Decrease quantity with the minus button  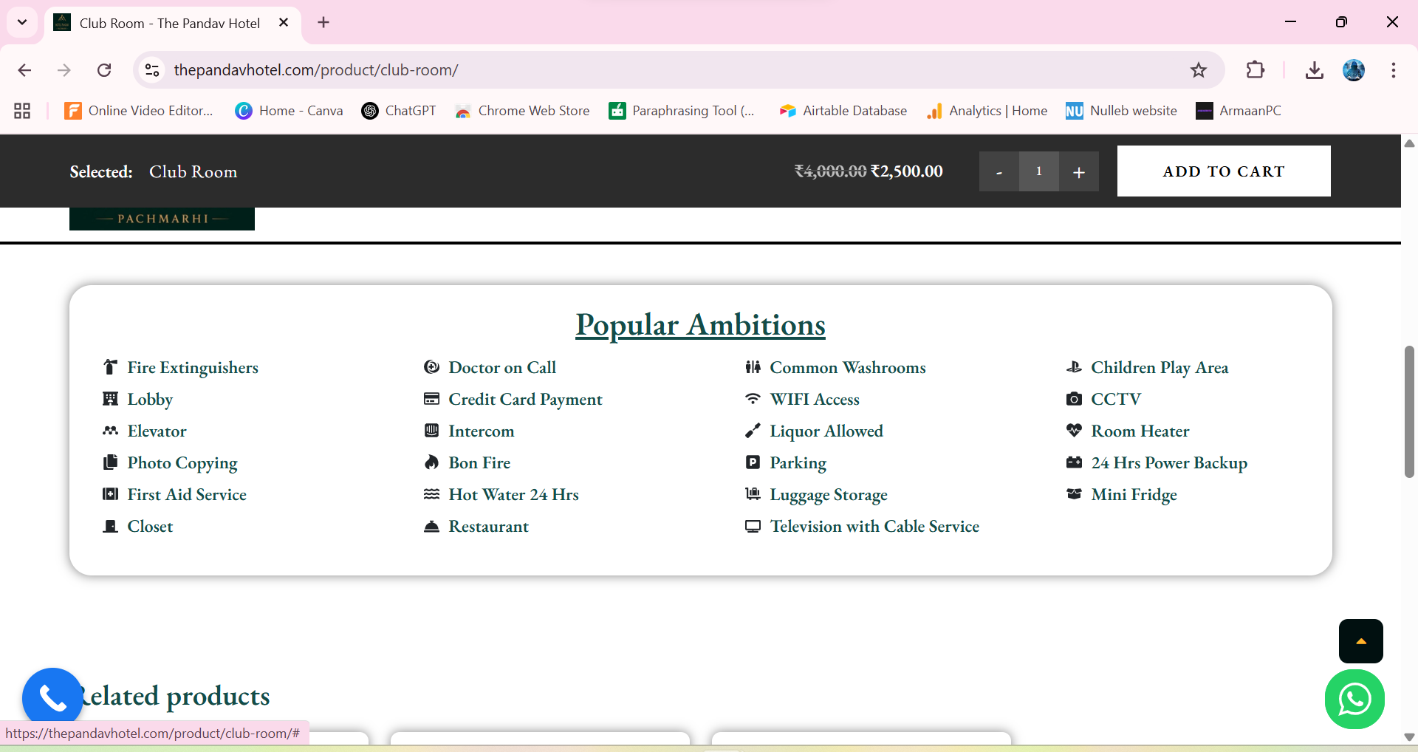tap(999, 171)
